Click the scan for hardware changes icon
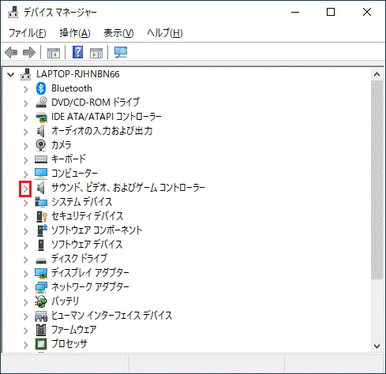This screenshot has width=386, height=374. click(x=121, y=52)
